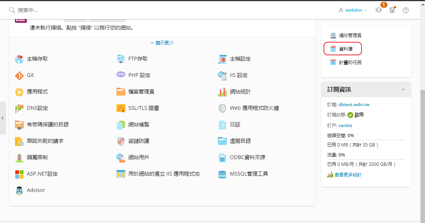
Task: Open the dbtest.wdo.tw subscription link
Action: point(354,105)
